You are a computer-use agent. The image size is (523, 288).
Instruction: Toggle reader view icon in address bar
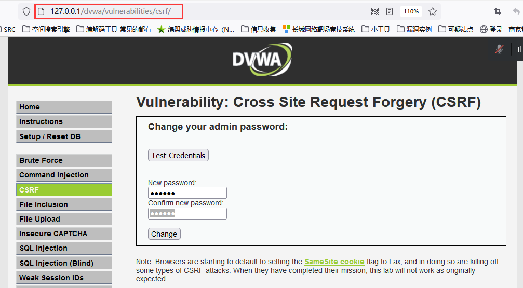(390, 11)
